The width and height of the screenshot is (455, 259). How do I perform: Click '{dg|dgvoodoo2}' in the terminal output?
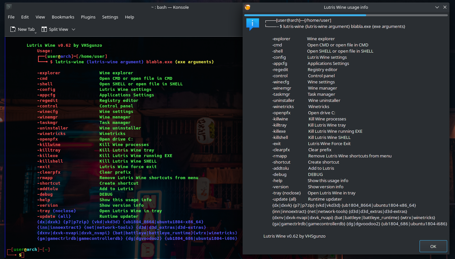click(144, 238)
